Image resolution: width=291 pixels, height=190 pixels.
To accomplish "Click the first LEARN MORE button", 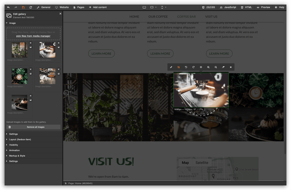I will pos(101,54).
